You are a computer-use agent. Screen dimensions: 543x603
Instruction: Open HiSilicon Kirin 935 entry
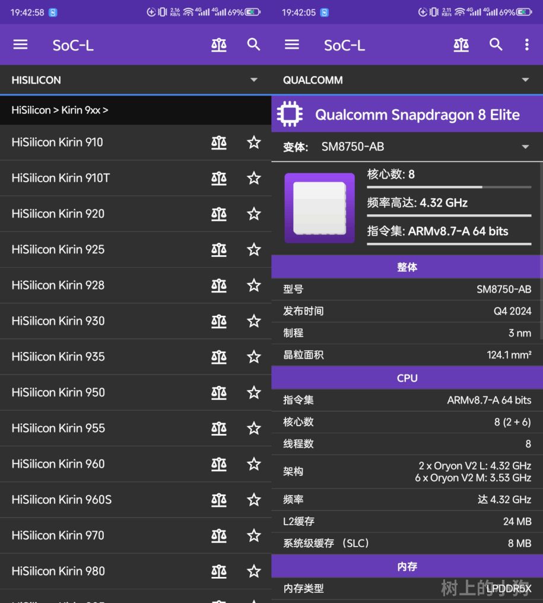(58, 357)
